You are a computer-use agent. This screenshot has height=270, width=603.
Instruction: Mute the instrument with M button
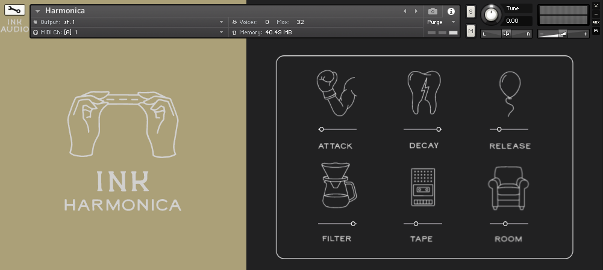pyautogui.click(x=470, y=31)
